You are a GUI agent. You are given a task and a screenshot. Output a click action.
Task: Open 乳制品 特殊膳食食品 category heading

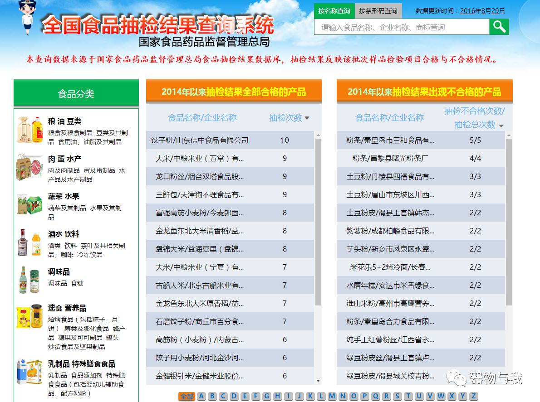point(82,364)
